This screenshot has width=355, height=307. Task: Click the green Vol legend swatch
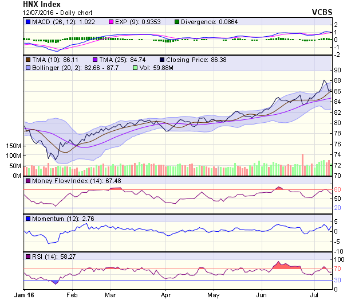(136, 68)
